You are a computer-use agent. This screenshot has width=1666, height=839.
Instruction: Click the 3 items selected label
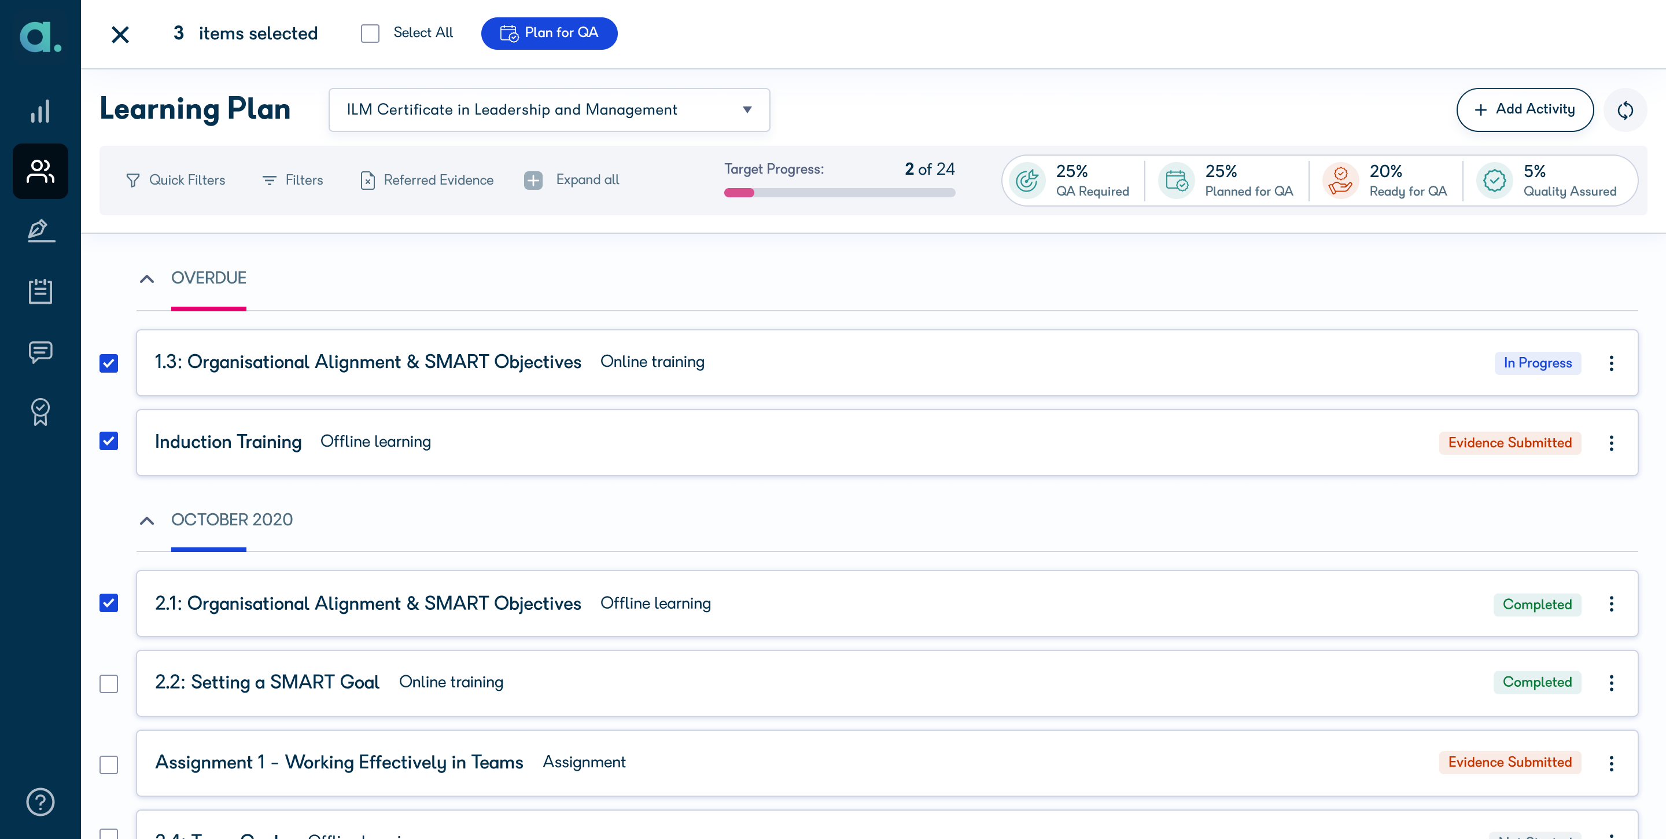(246, 33)
